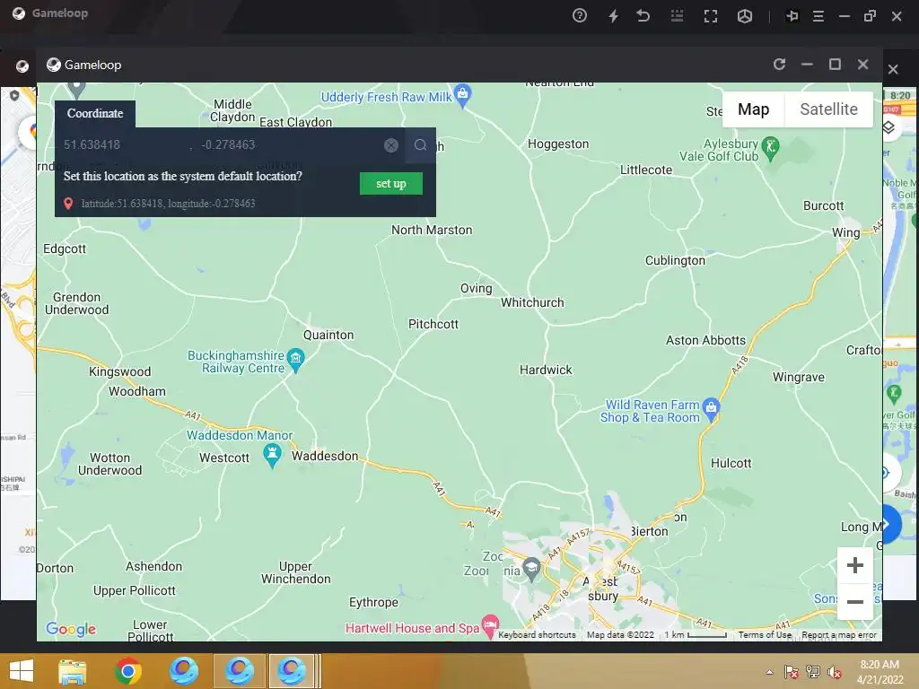Viewport: 919px width, 689px height.
Task: Click the hexagon cube icon in top toolbar
Action: pyautogui.click(x=744, y=16)
